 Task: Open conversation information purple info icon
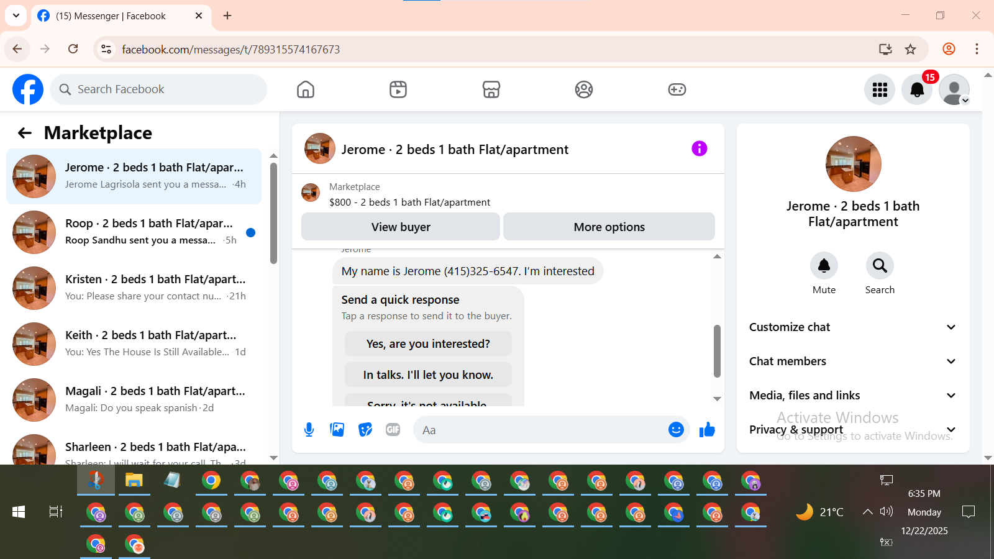point(700,148)
